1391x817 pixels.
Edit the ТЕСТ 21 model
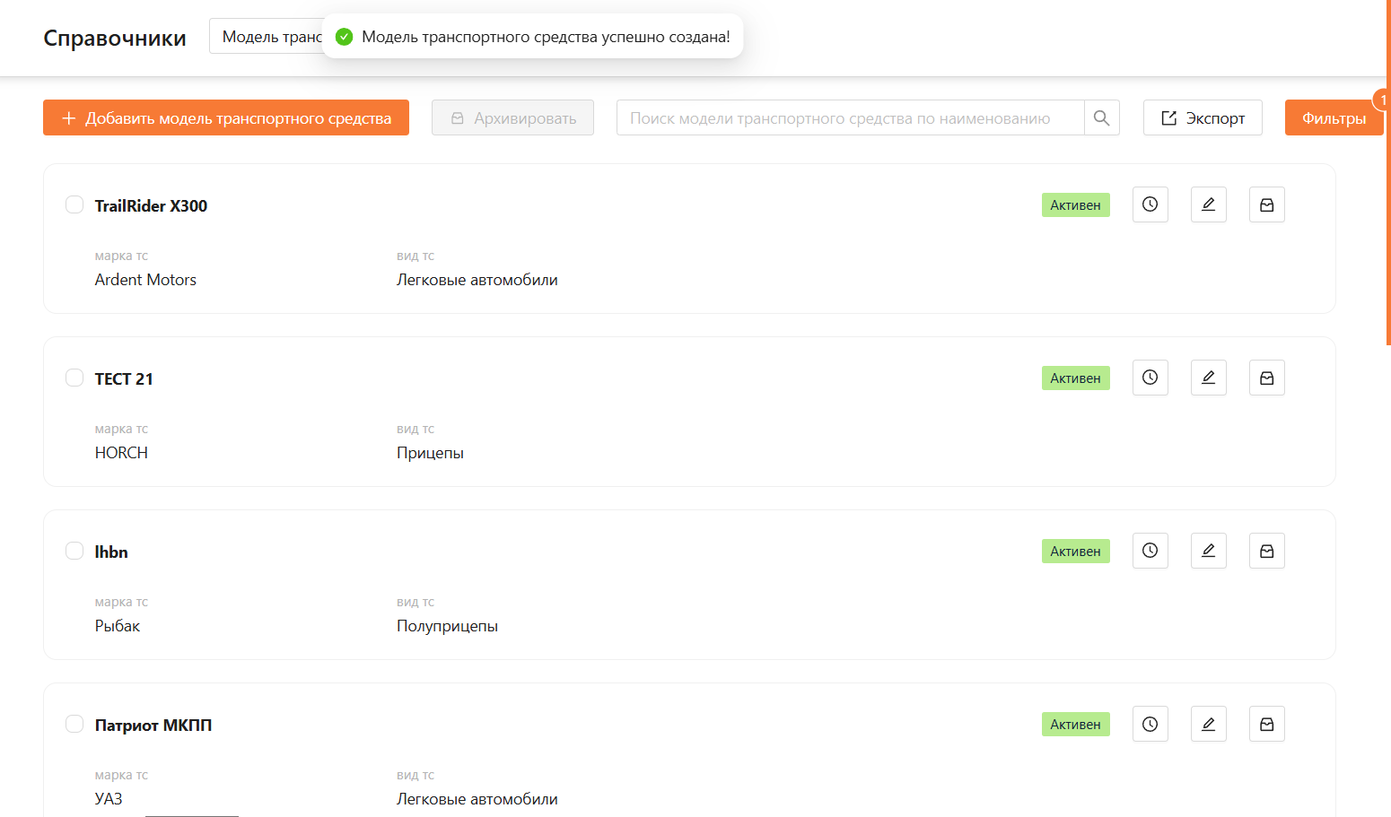[x=1208, y=378]
